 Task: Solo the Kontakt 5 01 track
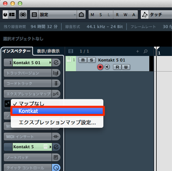click(x=91, y=60)
